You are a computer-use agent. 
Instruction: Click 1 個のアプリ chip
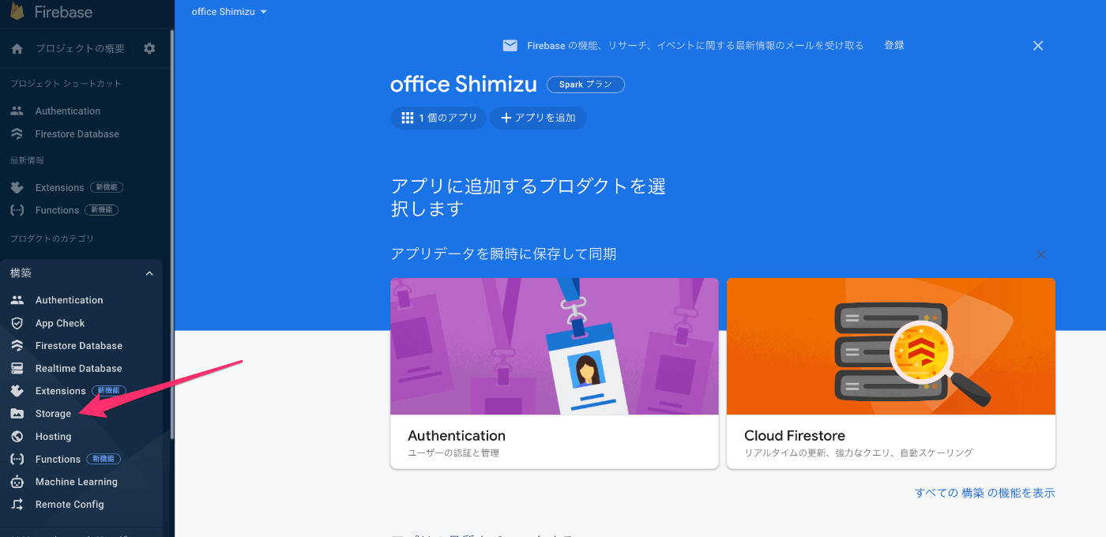tap(438, 118)
